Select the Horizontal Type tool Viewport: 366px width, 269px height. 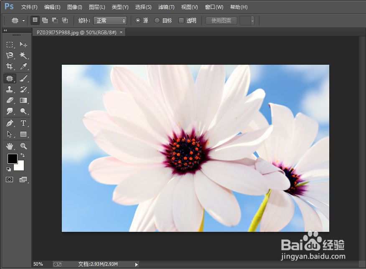[23, 123]
